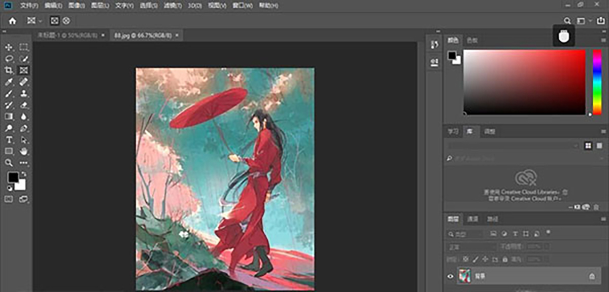Open the layer blend mode dropdown
Screen dimensions: 609x292
[471, 246]
